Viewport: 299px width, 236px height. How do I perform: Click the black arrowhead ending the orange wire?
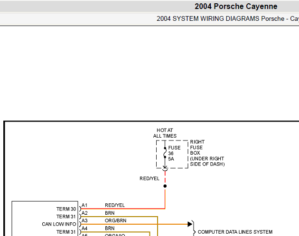[x=190, y=224]
